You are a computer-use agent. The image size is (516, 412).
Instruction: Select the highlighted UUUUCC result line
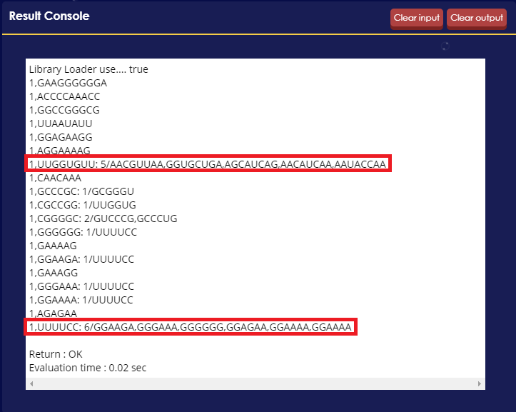coord(191,327)
